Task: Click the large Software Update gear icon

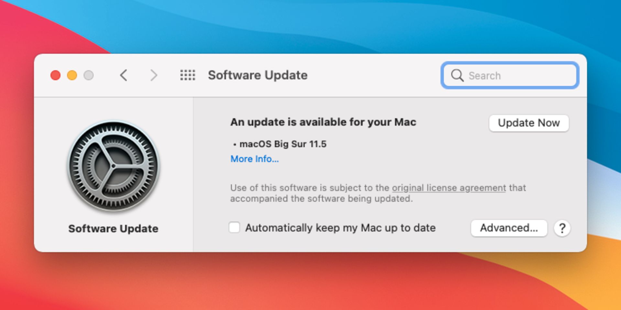Action: tap(113, 166)
